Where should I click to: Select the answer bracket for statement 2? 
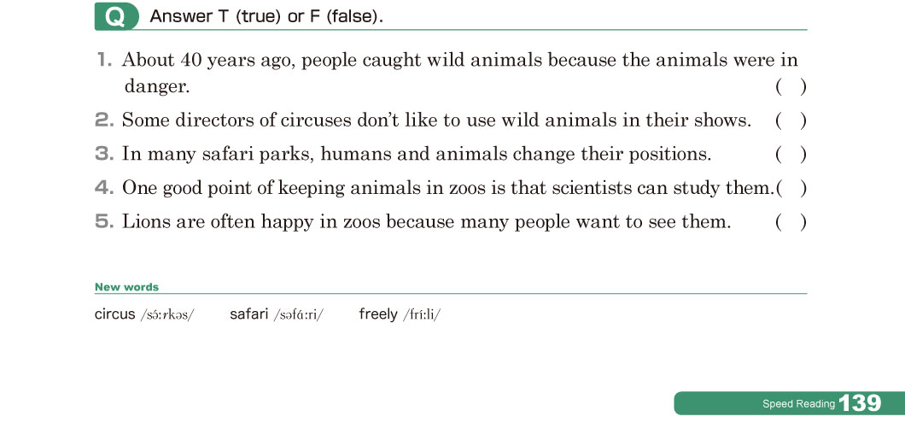(791, 120)
